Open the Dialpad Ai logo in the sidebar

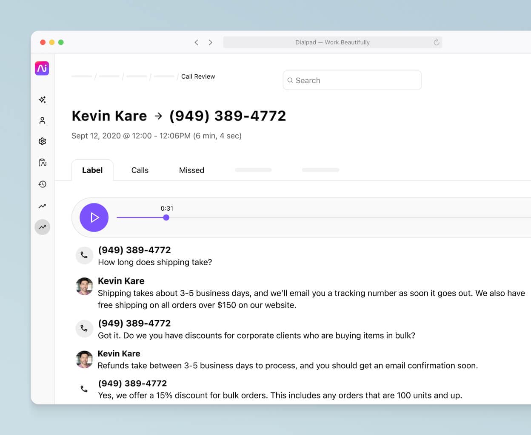[41, 68]
